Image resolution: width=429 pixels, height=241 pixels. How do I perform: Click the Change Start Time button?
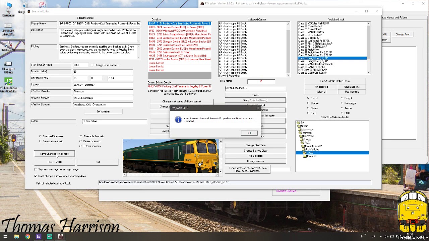[x=255, y=146]
